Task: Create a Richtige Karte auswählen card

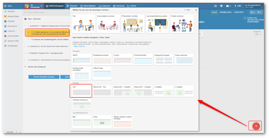Action: pyautogui.click(x=82, y=73)
